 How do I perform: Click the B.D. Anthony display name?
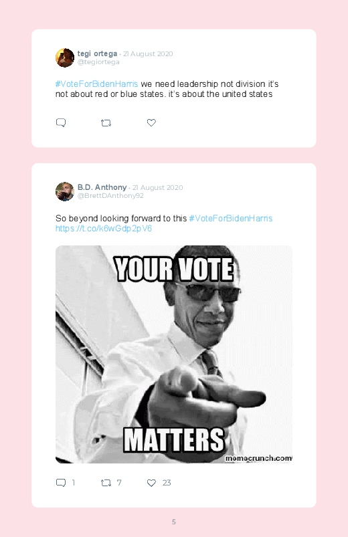[x=102, y=187]
